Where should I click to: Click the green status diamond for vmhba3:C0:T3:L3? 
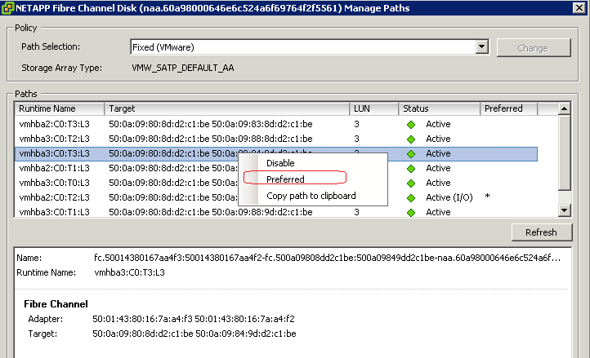coord(411,154)
